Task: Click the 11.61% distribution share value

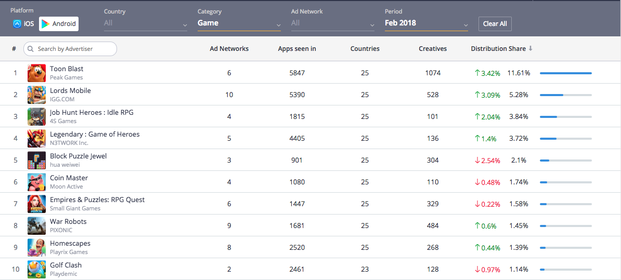Action: 519,73
